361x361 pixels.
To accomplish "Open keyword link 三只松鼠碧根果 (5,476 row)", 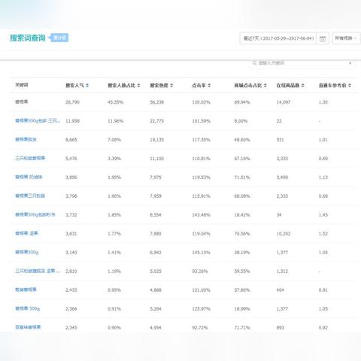I will pos(30,158).
